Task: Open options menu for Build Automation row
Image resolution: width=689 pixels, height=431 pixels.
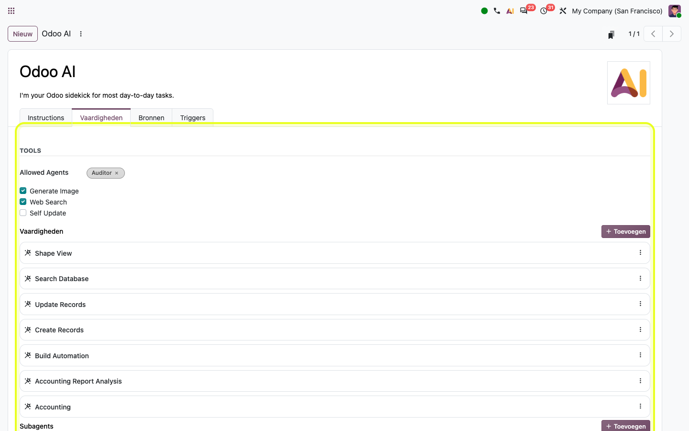Action: [640, 355]
